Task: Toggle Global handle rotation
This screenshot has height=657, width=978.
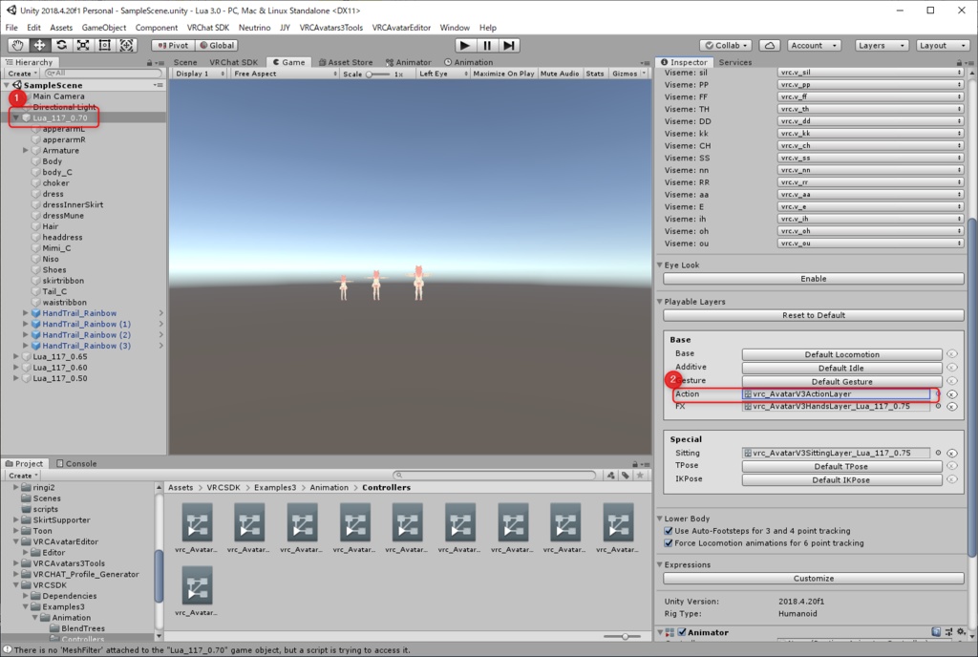Action: [217, 46]
